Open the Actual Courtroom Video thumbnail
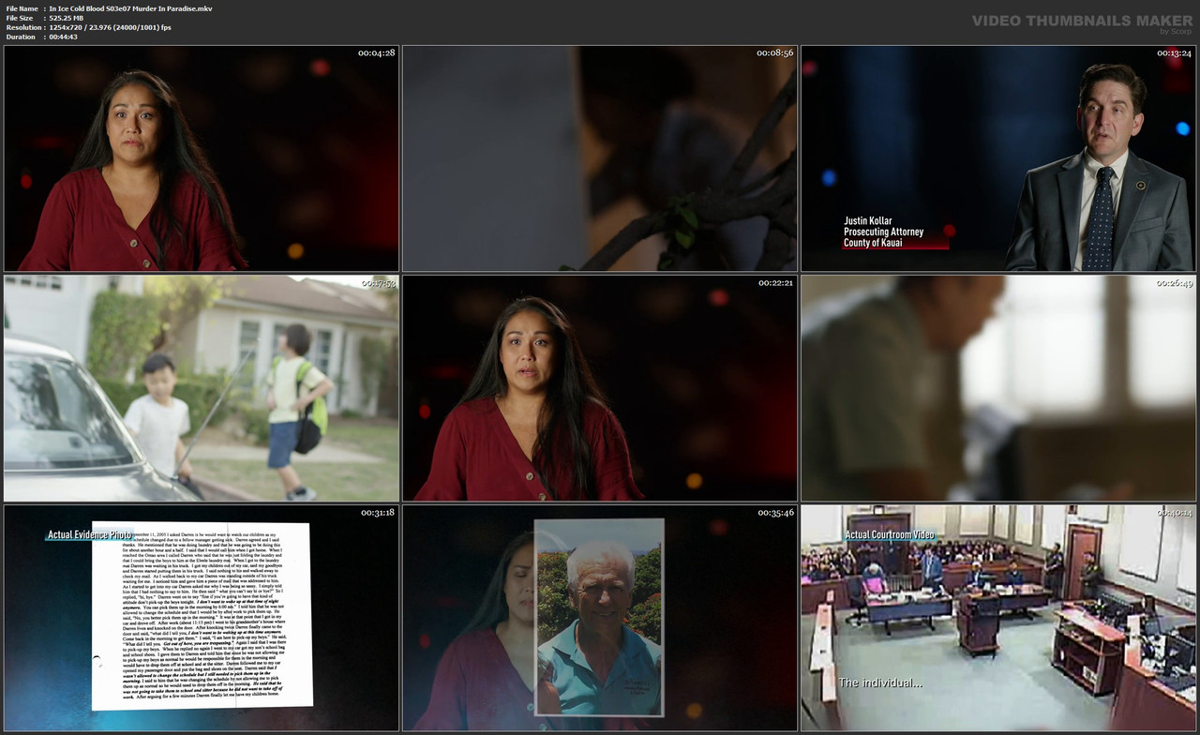The height and width of the screenshot is (735, 1200). pyautogui.click(x=998, y=618)
